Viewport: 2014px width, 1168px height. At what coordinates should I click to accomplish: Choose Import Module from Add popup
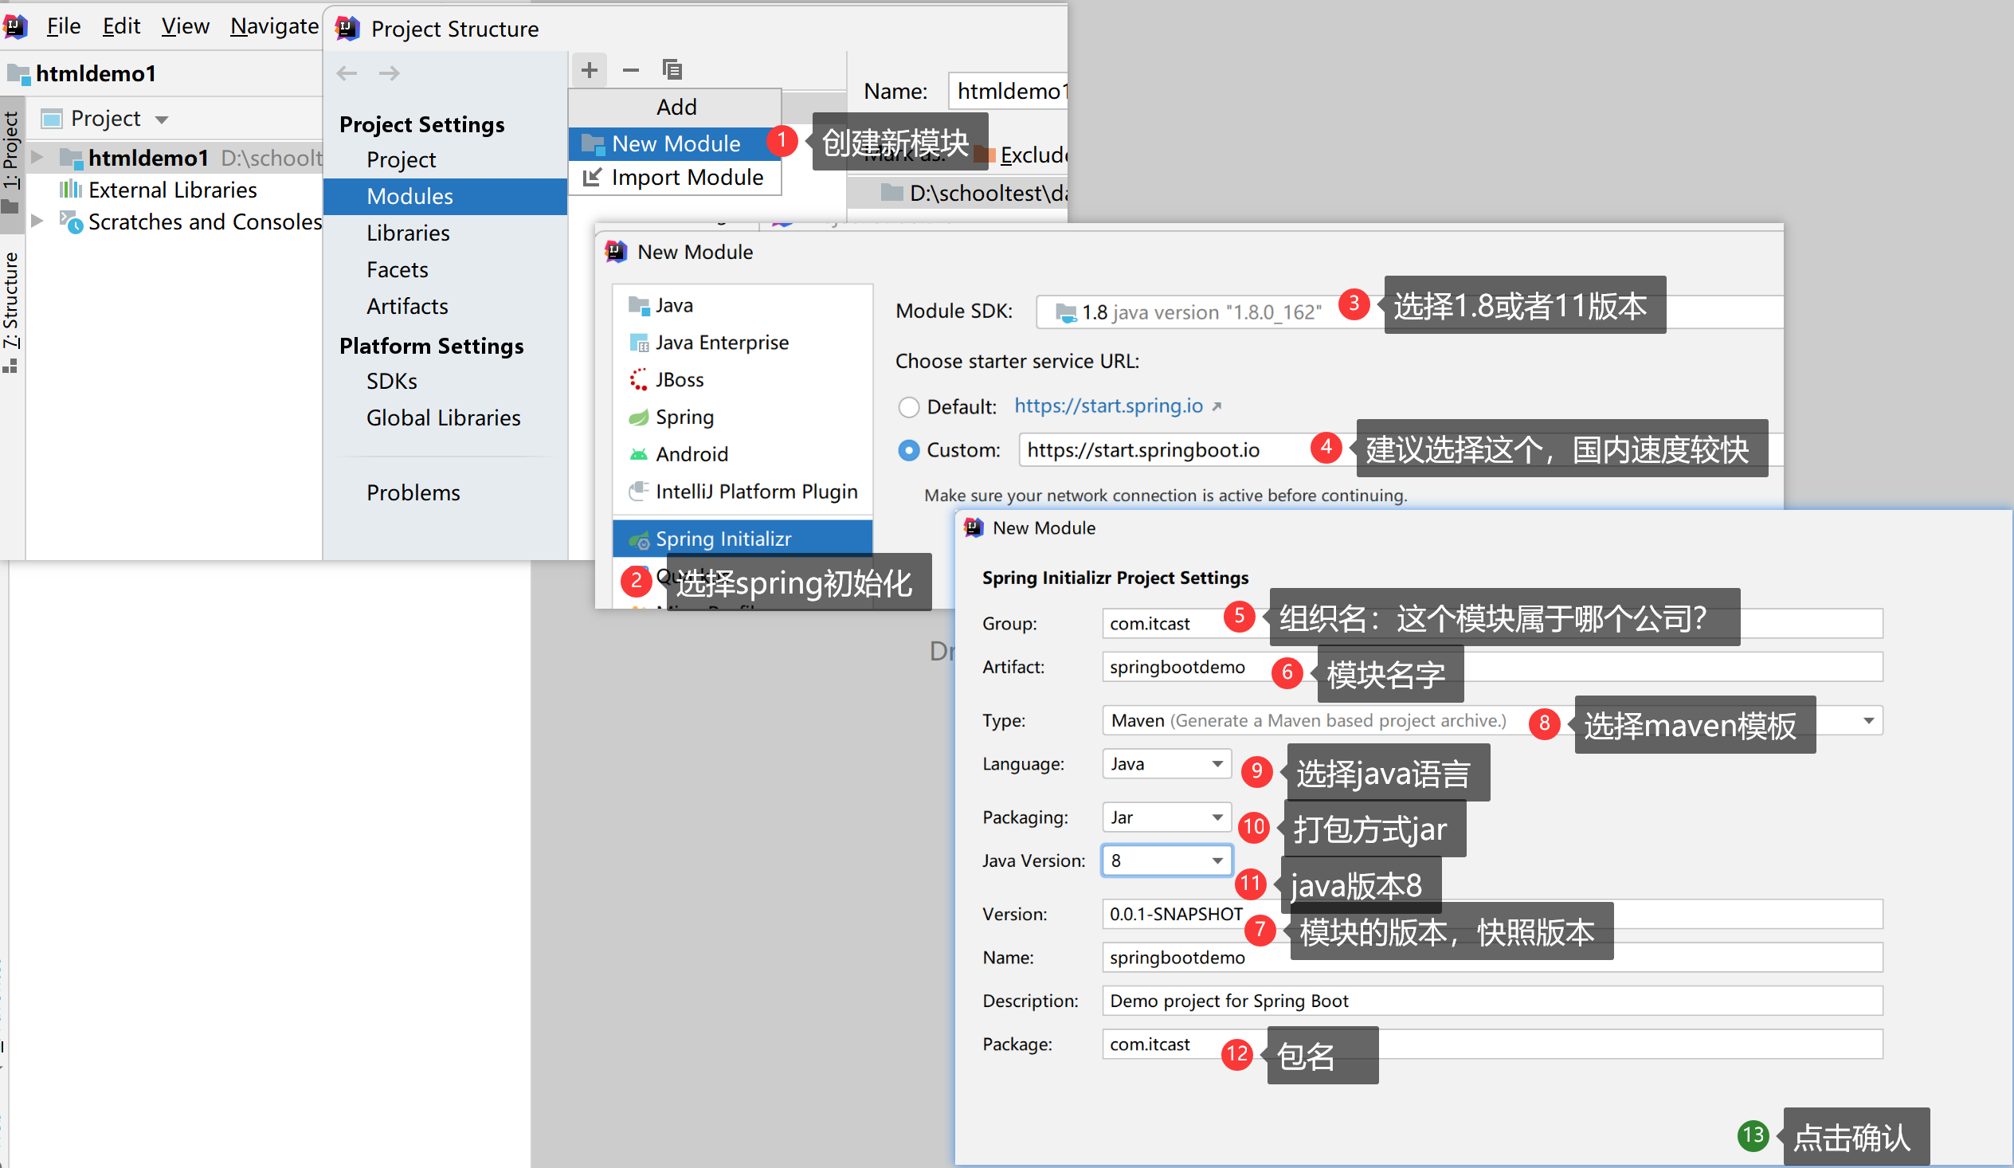675,178
